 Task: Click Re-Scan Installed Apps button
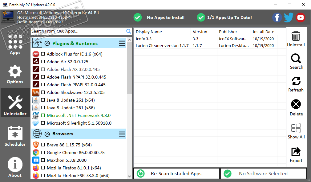(x=176, y=173)
